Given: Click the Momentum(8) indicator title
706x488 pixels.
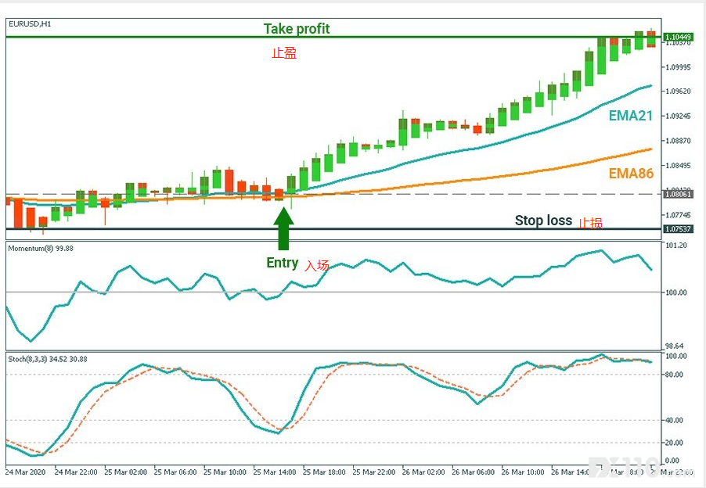Looking at the screenshot, I should click(40, 248).
